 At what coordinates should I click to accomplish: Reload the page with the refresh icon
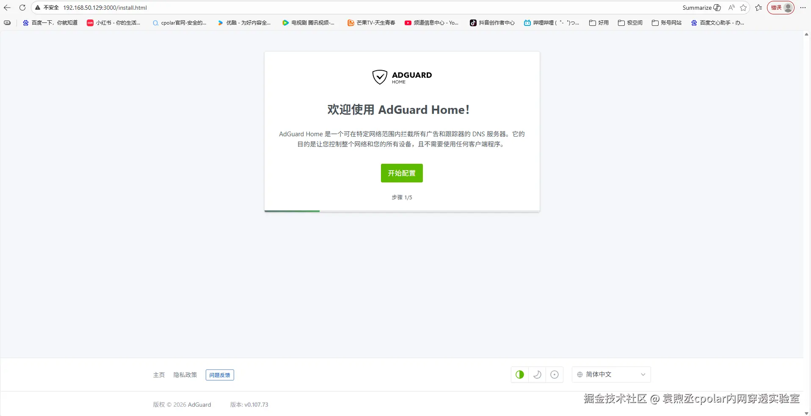pyautogui.click(x=22, y=8)
